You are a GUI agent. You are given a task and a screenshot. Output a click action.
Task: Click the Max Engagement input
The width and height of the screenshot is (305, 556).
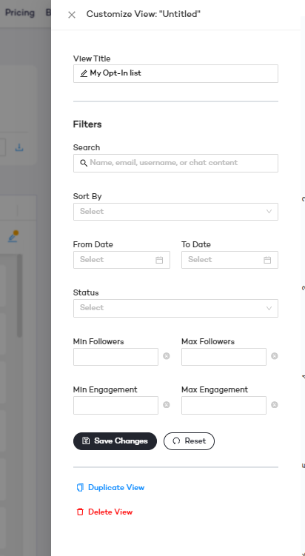tap(224, 405)
